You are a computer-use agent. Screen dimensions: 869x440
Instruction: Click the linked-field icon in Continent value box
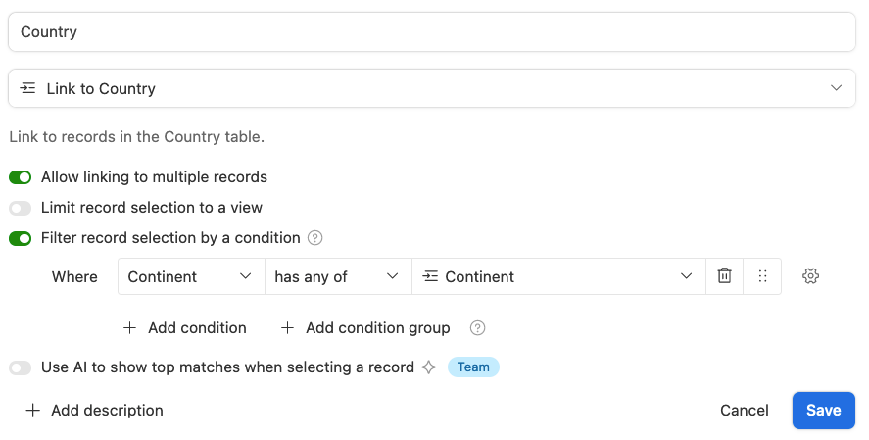coord(430,276)
